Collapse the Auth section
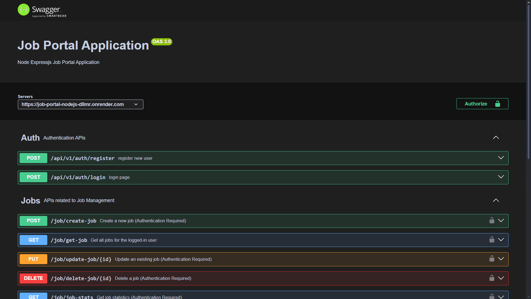The height and width of the screenshot is (299, 531). pyautogui.click(x=496, y=138)
